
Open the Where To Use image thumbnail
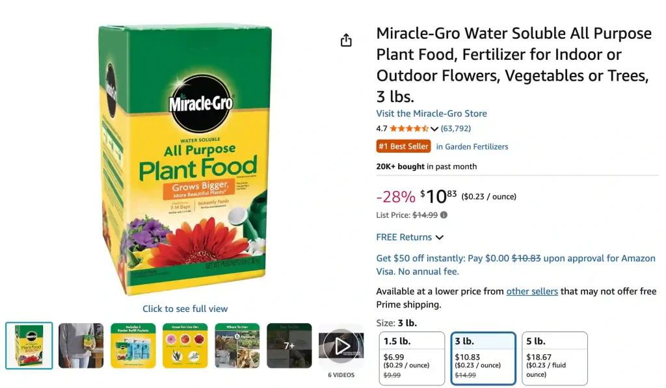[x=237, y=345]
